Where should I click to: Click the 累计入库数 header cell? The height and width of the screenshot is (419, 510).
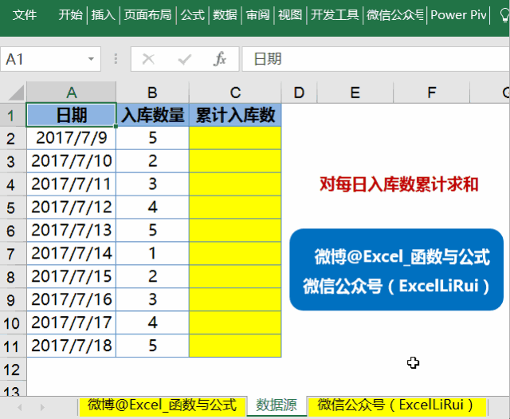(x=235, y=115)
